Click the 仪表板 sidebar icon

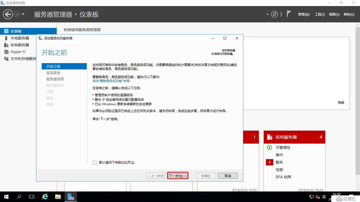point(6,31)
